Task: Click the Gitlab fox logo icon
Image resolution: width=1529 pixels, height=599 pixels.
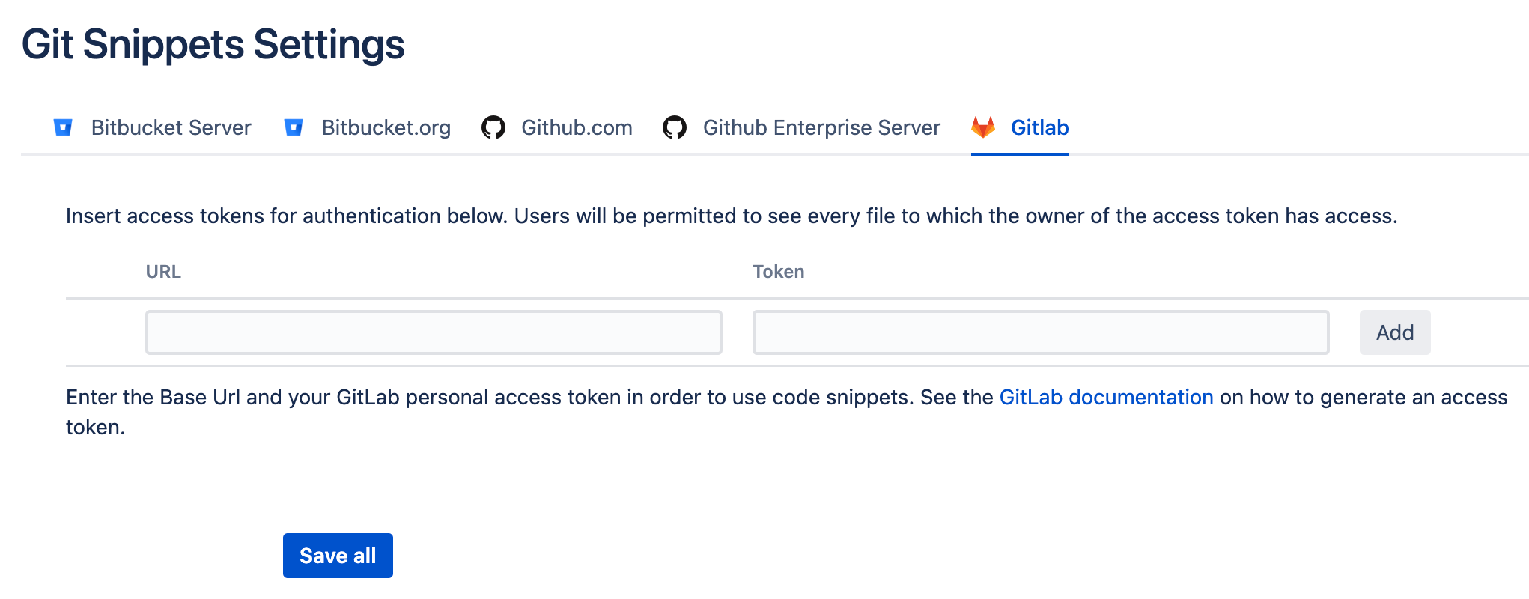Action: click(x=983, y=127)
